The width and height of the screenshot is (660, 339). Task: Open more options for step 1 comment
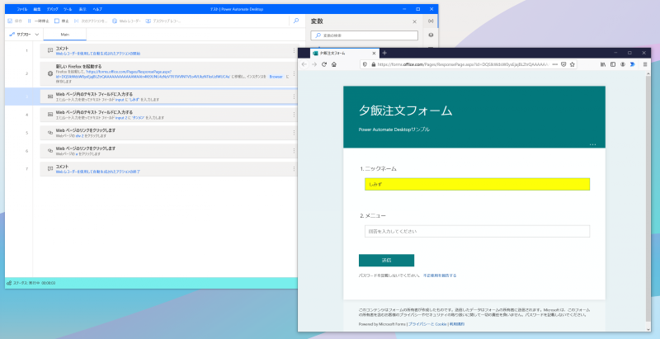coord(294,51)
